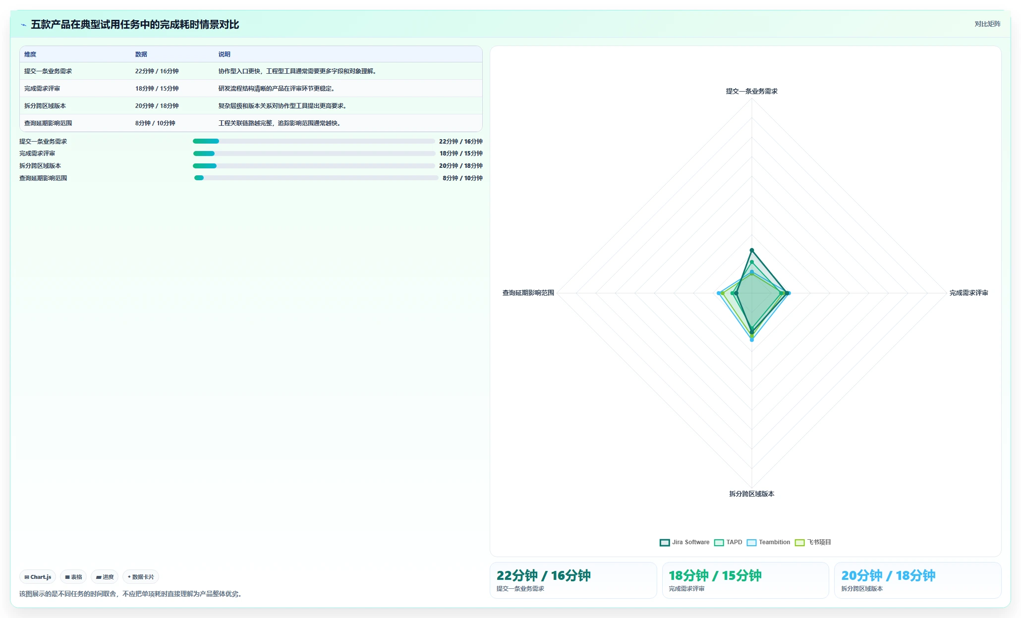The image size is (1021, 618).
Task: Click description starting 协作型入口更快
Action: pos(298,71)
